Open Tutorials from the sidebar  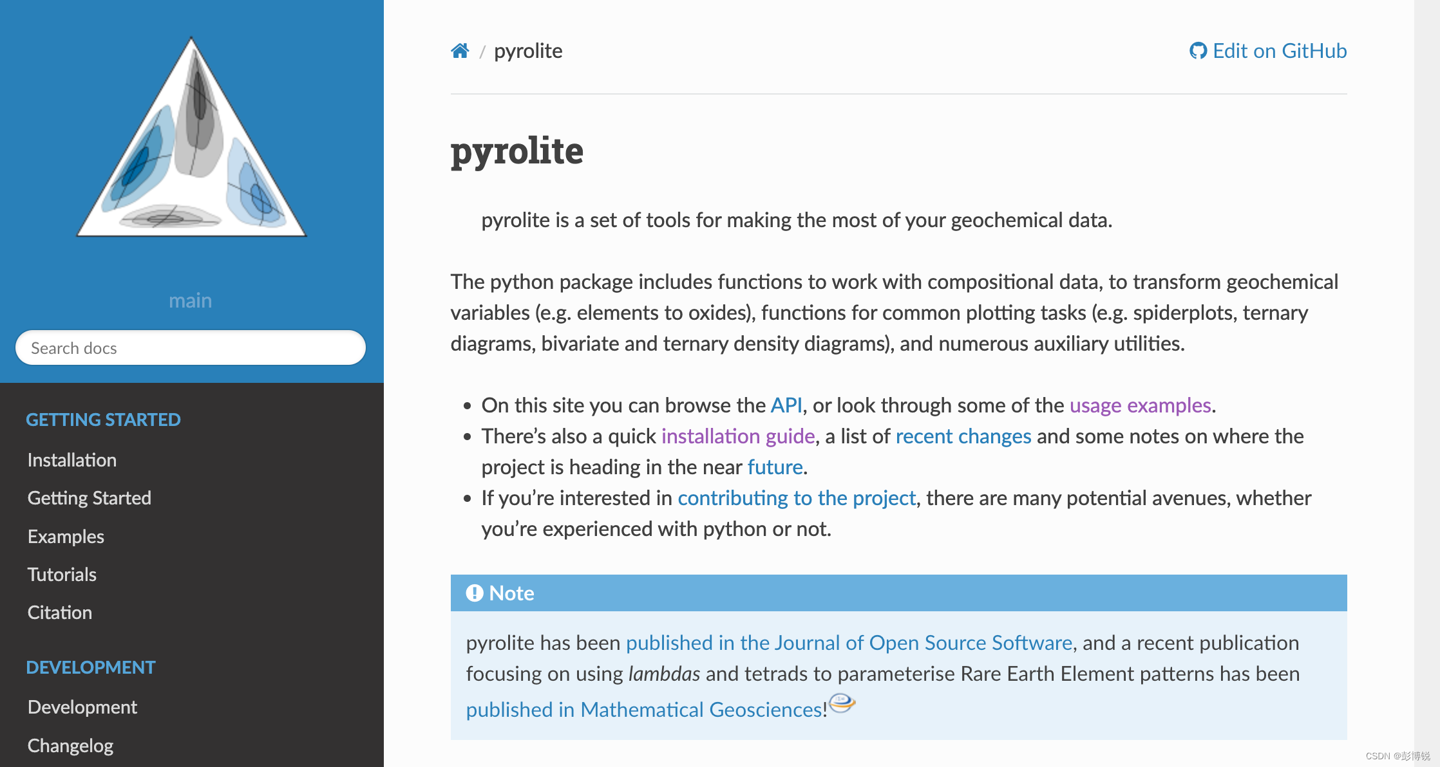click(x=62, y=574)
